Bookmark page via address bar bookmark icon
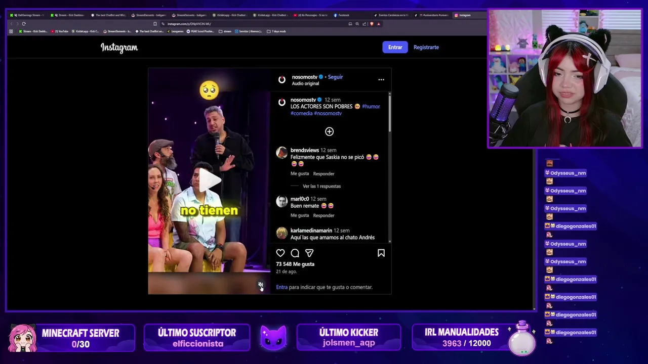This screenshot has width=648, height=364. (x=155, y=24)
